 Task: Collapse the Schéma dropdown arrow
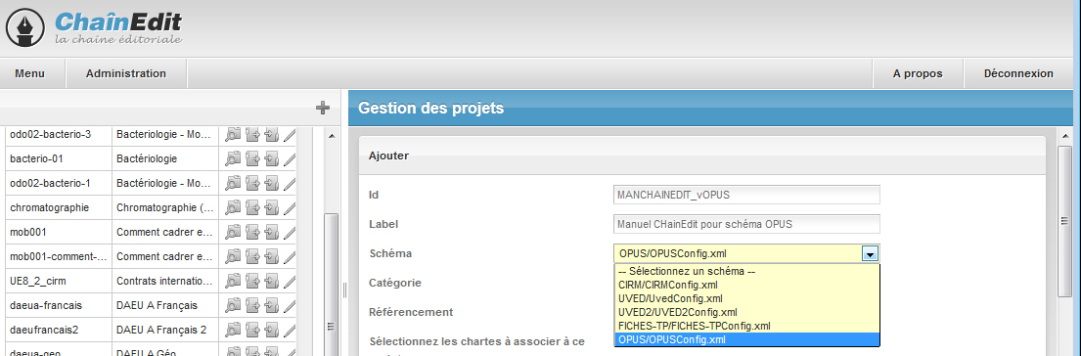870,254
